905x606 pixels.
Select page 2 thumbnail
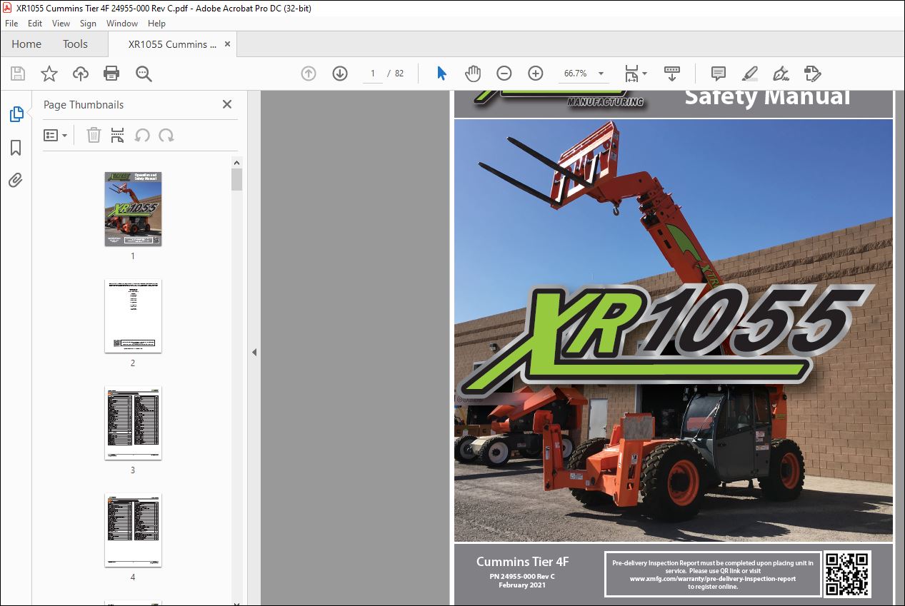[133, 316]
